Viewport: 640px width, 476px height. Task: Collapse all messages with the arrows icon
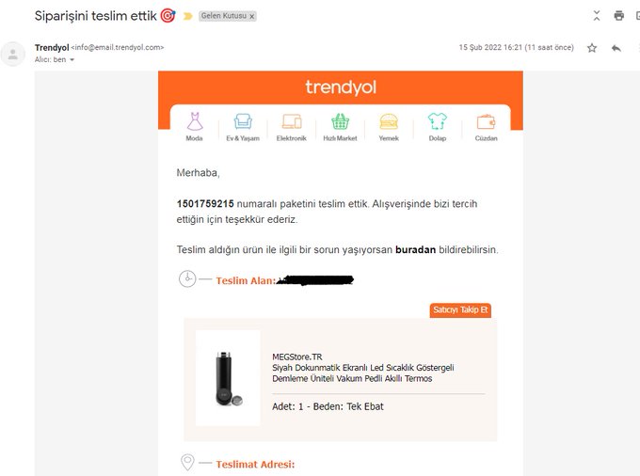[597, 15]
